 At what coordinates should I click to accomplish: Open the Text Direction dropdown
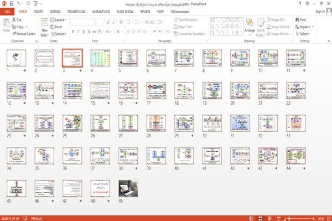point(186,20)
